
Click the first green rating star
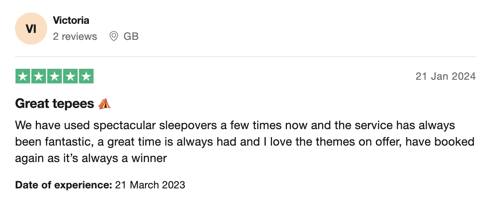[x=23, y=76]
